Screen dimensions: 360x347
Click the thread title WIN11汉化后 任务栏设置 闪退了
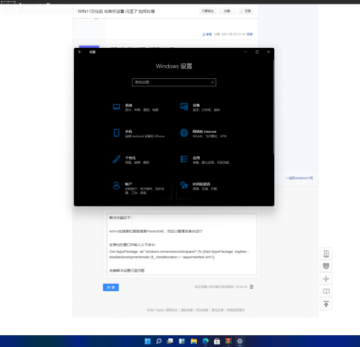[116, 11]
